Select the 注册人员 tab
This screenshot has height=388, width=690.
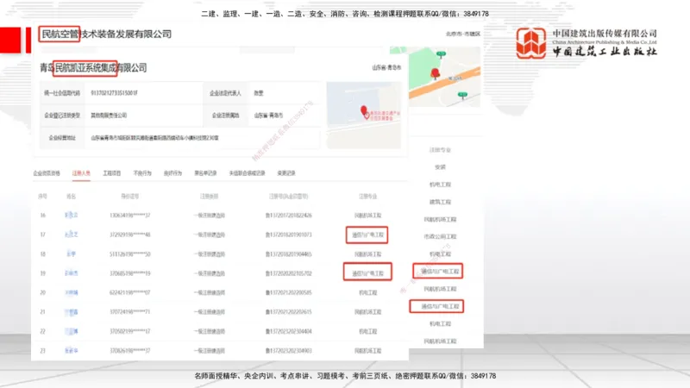click(81, 173)
